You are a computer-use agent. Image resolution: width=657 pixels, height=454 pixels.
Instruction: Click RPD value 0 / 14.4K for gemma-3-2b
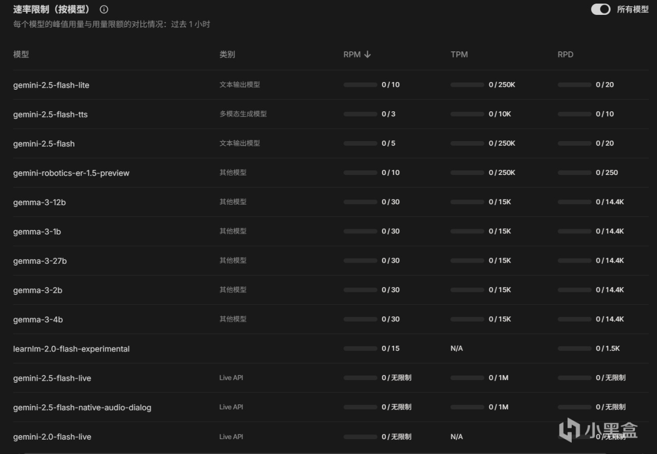click(610, 290)
